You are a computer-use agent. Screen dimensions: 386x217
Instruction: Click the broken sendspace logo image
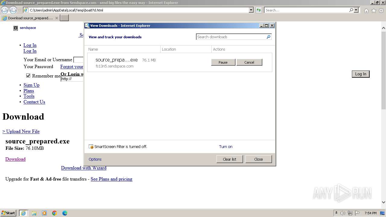point(16,28)
